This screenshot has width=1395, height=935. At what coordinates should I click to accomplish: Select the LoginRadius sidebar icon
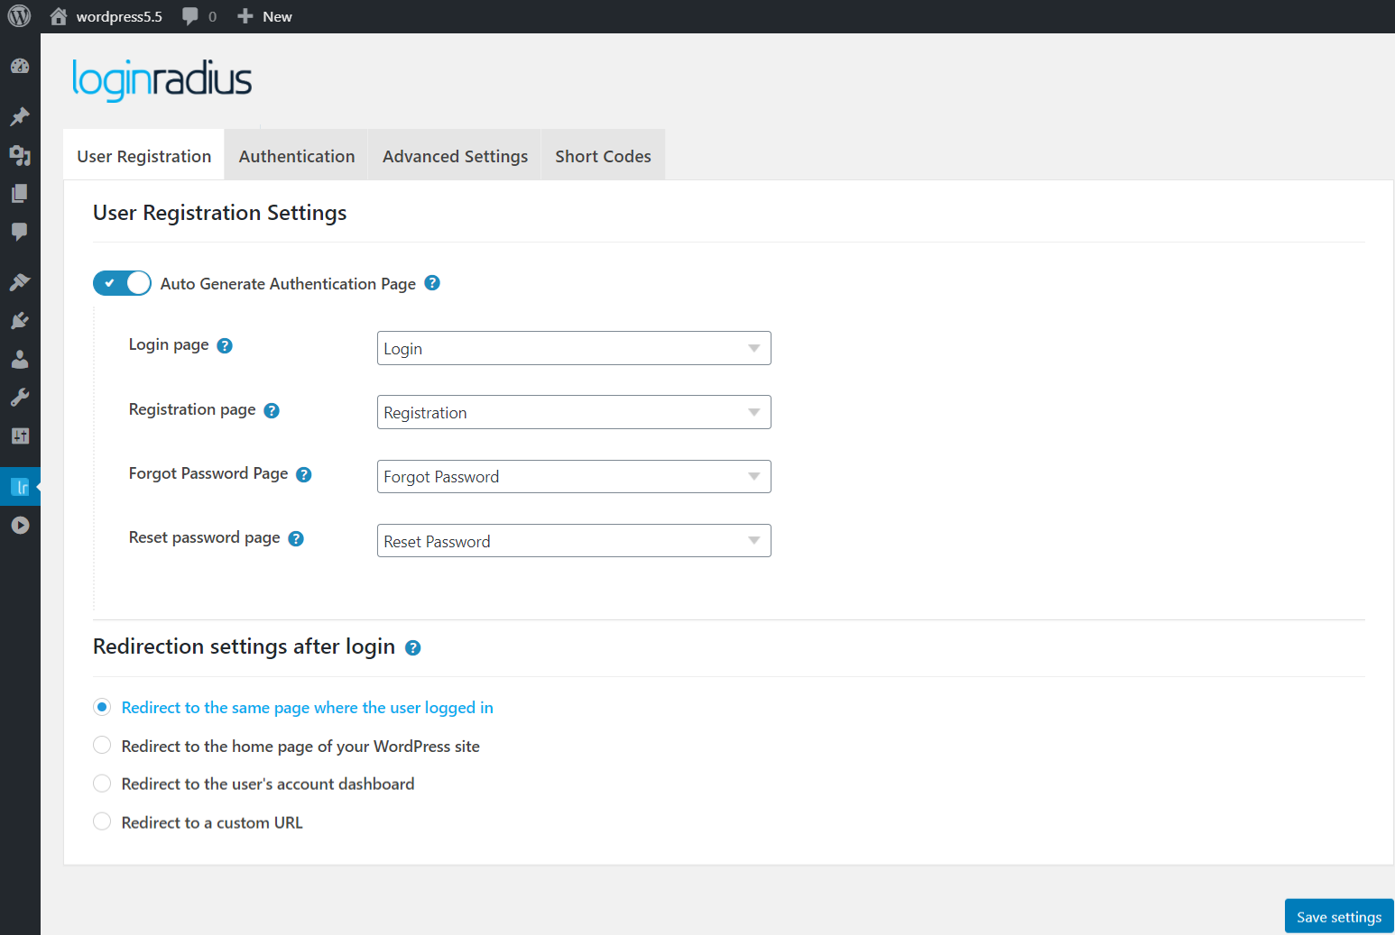click(20, 487)
